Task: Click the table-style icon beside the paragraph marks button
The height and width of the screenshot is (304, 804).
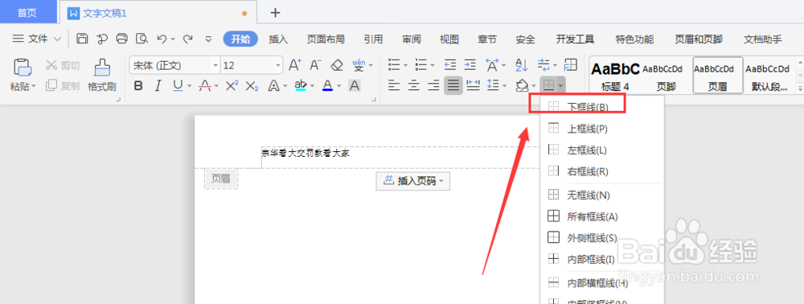Action: tap(570, 64)
